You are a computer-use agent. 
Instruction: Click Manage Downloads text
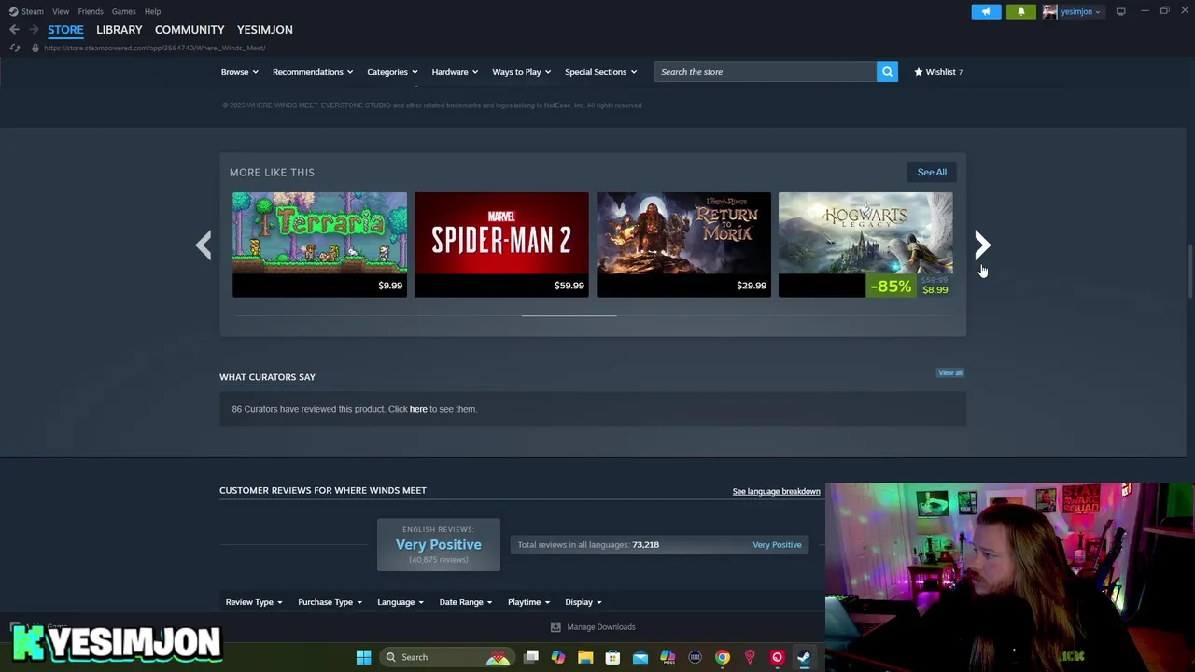tap(601, 627)
